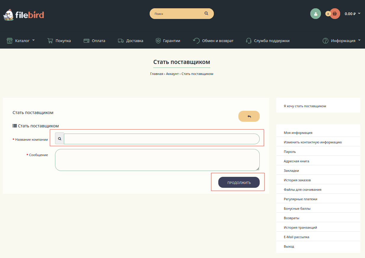Expand the Информация dropdown menu
Viewport: 365px width, 258px height.
point(342,41)
